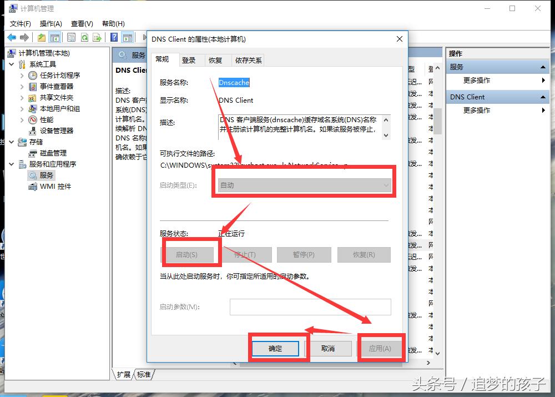Click the 取消 button

tap(328, 349)
